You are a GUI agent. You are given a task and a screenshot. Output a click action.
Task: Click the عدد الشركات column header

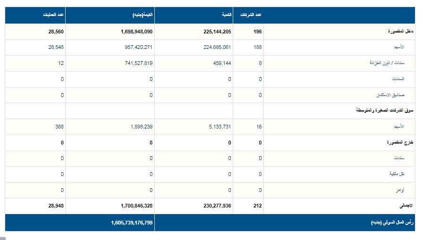(x=252, y=15)
